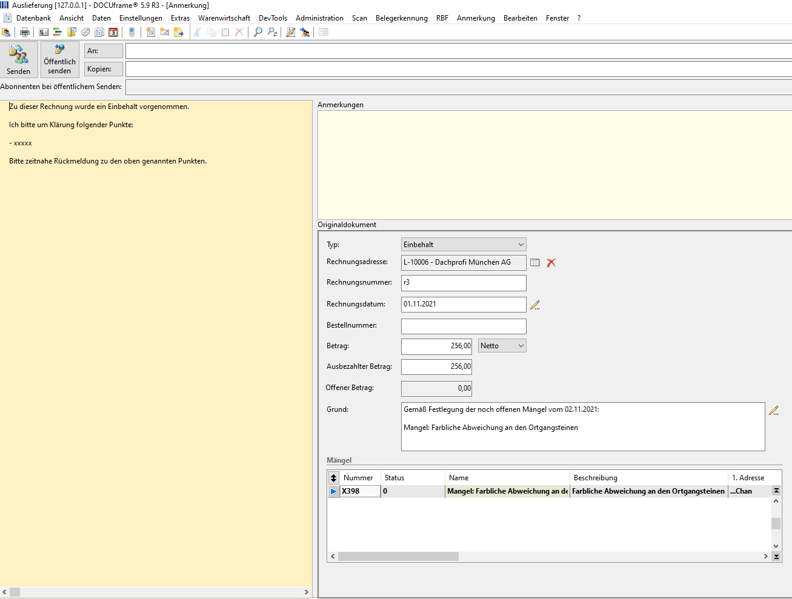Click the red X delete toolbar icon

coord(239,32)
